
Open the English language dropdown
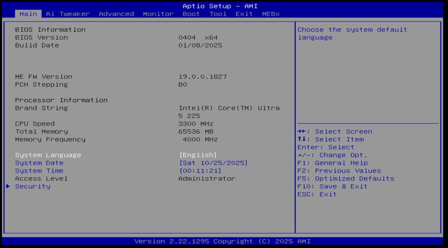tap(198, 155)
